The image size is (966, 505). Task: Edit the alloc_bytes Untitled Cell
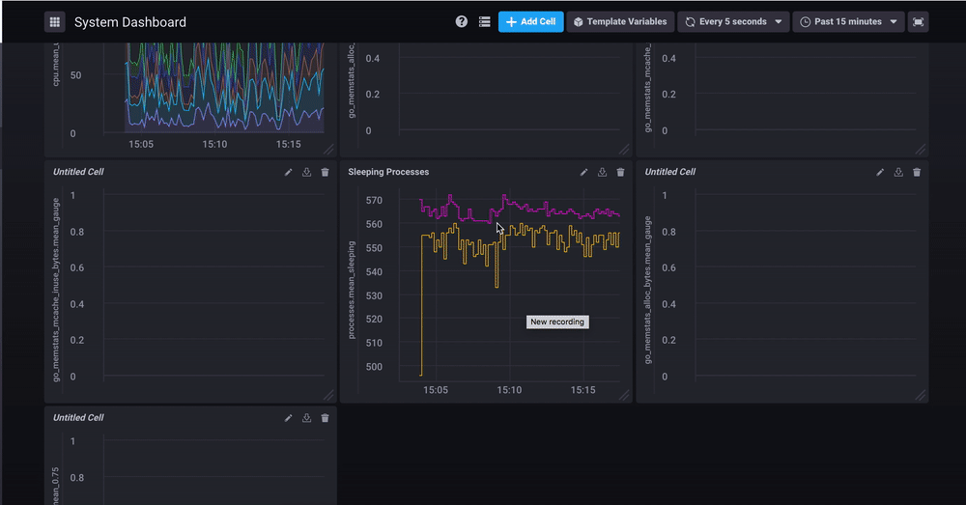[880, 173]
